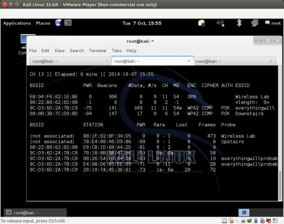
Task: Switch to the rightmost root@kali terminal tab
Action: point(235,61)
